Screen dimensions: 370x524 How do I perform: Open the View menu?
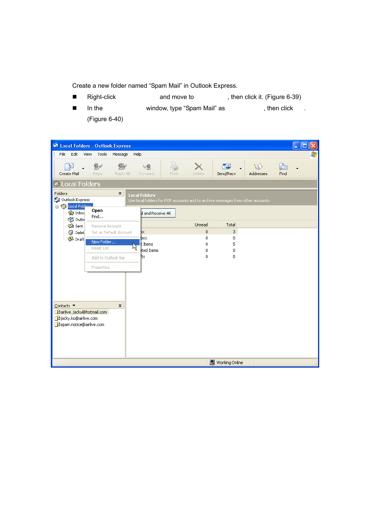tap(88, 154)
